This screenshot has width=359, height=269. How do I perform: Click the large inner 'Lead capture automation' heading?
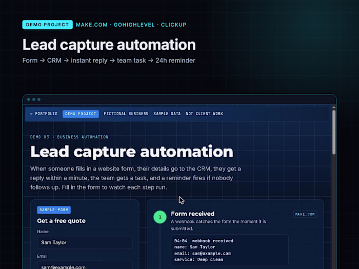(132, 152)
